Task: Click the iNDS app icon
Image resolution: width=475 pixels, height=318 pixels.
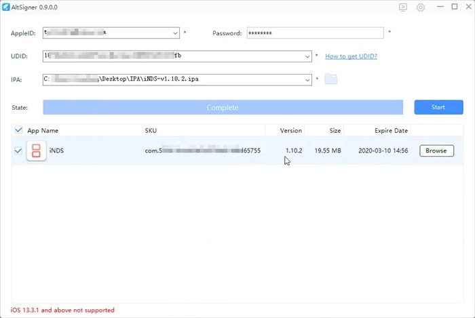Action: [36, 151]
